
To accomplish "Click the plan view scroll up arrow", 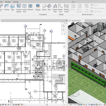I will click(66, 23).
